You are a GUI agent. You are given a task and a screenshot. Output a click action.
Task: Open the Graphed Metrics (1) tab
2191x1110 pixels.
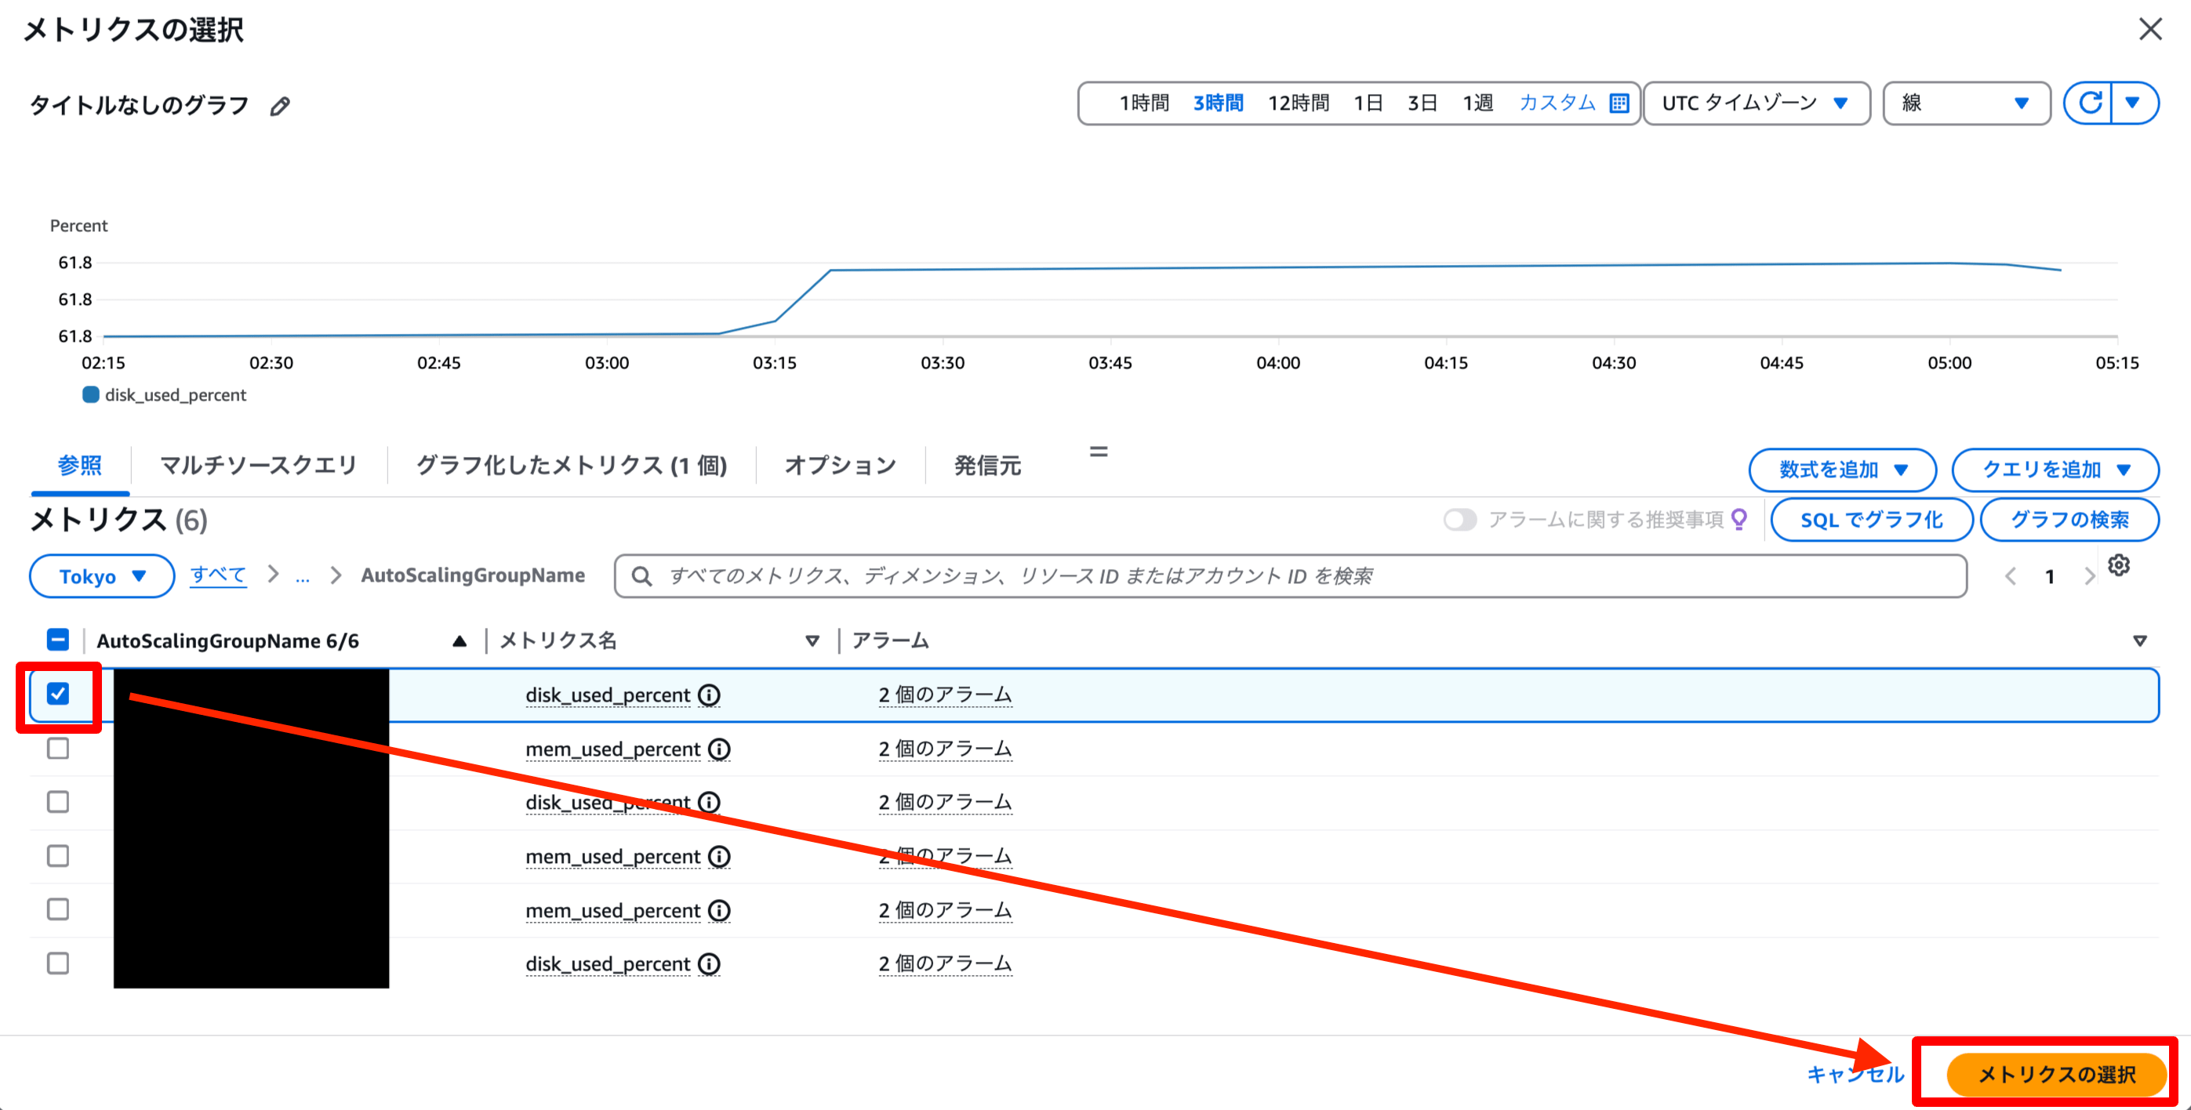(571, 466)
